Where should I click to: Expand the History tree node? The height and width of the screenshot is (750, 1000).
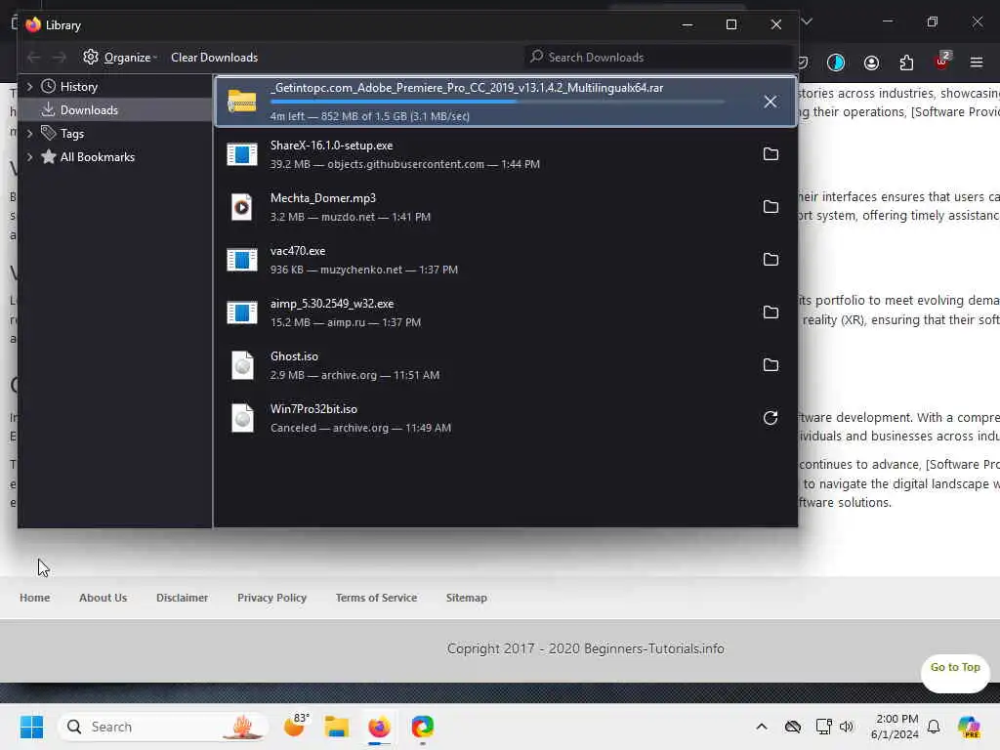pos(29,86)
